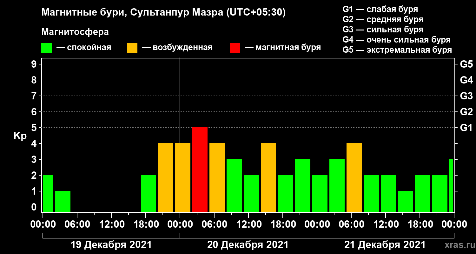Select the green Kp 3 bar at 09:00, 20 Декабря
476x254 pixels.
(234, 185)
